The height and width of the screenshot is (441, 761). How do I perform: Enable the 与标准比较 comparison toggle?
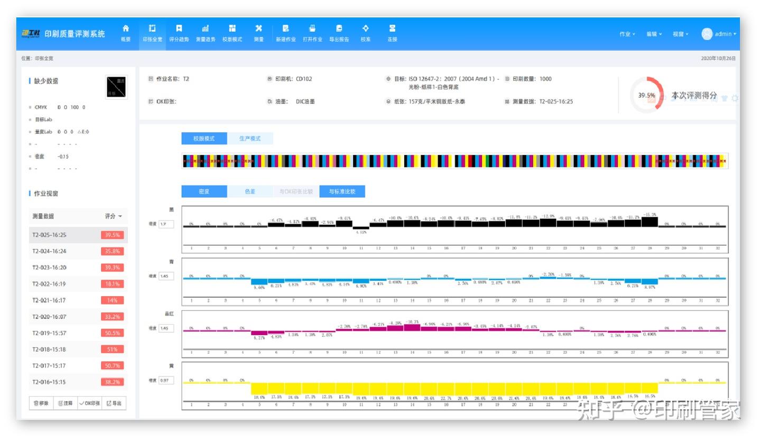[342, 191]
